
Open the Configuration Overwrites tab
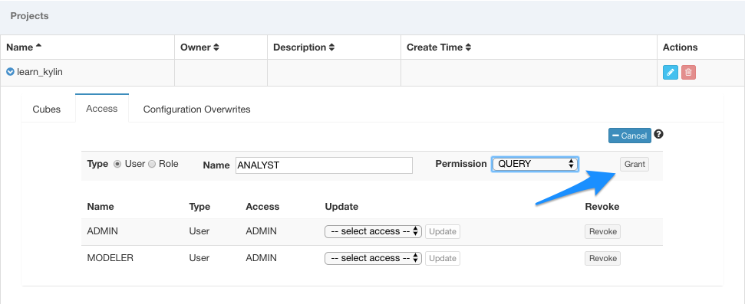pyautogui.click(x=196, y=110)
